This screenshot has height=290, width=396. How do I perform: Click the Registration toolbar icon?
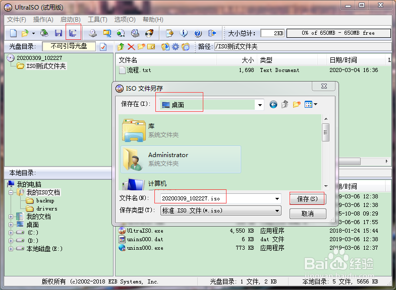coord(169,33)
